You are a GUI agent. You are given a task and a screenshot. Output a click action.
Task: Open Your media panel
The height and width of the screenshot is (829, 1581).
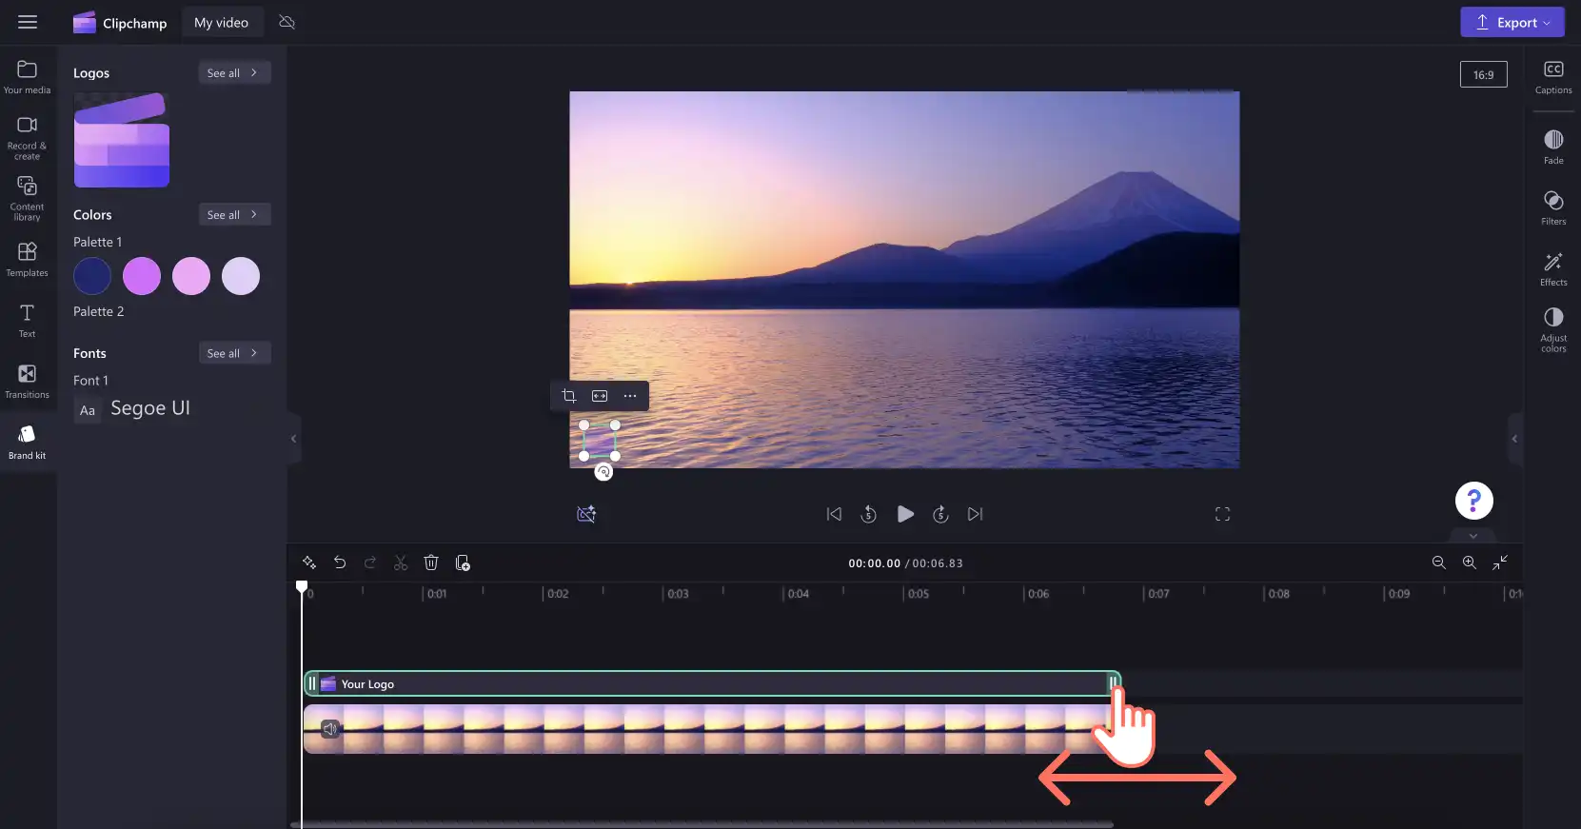point(27,77)
